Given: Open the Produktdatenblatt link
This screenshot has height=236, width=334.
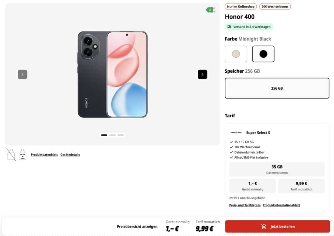Looking at the screenshot, I should click(44, 155).
